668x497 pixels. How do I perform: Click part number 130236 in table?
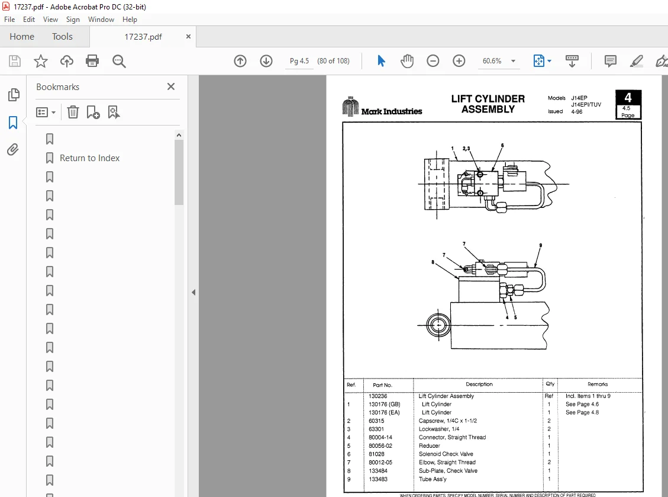tap(378, 396)
